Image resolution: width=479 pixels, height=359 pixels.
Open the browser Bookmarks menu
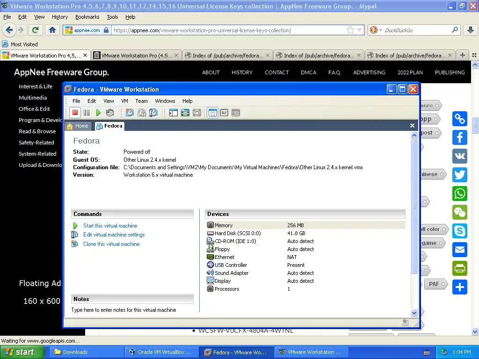87,17
